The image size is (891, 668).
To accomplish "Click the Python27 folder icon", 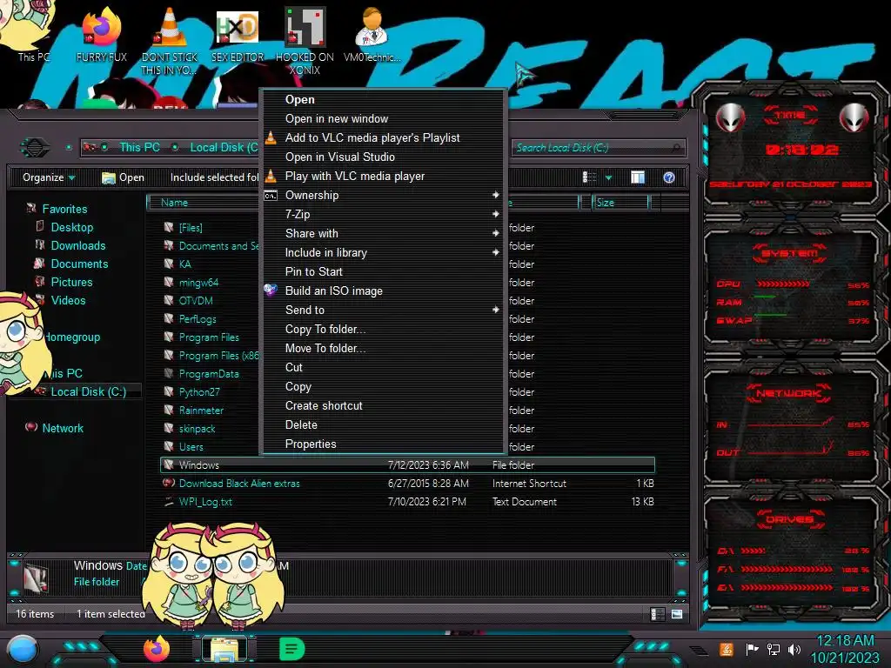I will pos(169,391).
